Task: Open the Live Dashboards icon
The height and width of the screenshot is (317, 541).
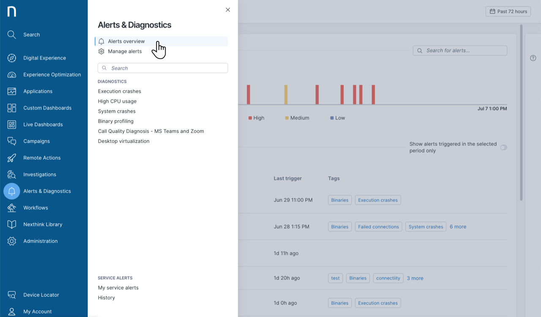Action: pos(12,125)
